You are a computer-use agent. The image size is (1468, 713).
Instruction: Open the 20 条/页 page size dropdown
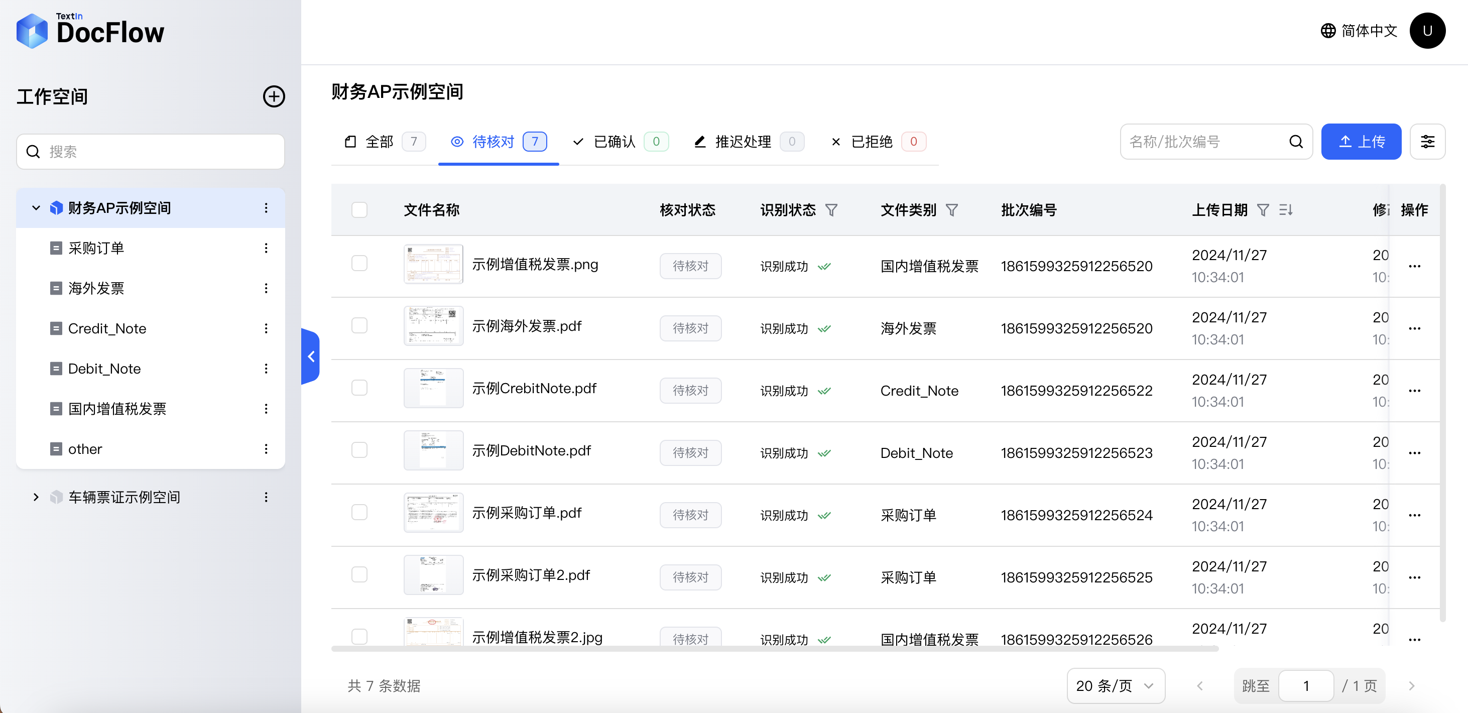coord(1115,686)
